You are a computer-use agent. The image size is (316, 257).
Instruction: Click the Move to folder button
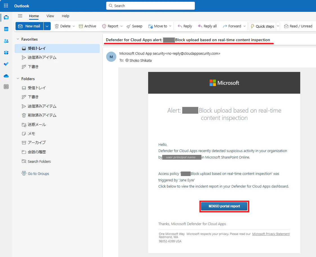[x=158, y=26]
